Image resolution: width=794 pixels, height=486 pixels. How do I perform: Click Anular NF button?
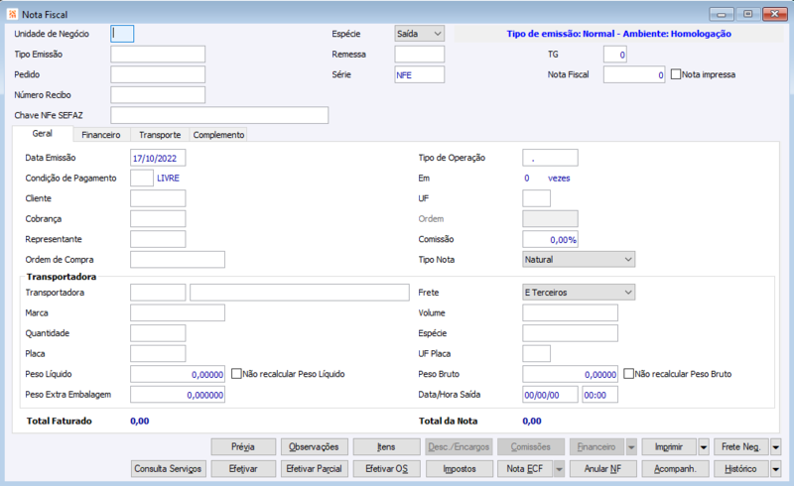pyautogui.click(x=602, y=469)
